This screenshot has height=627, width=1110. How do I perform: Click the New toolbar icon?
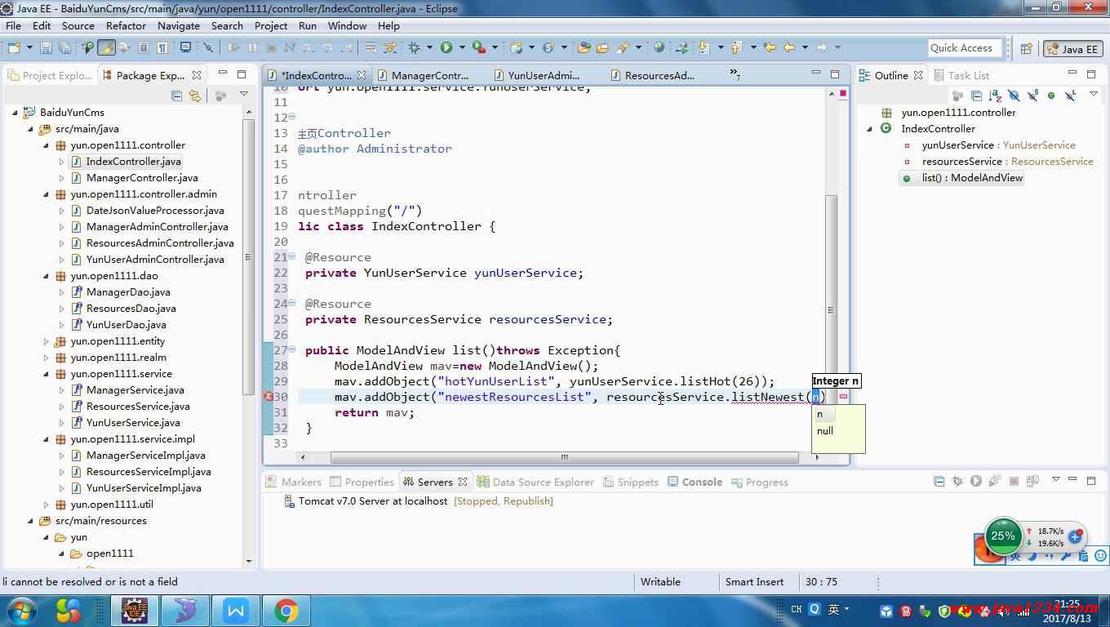[x=14, y=47]
